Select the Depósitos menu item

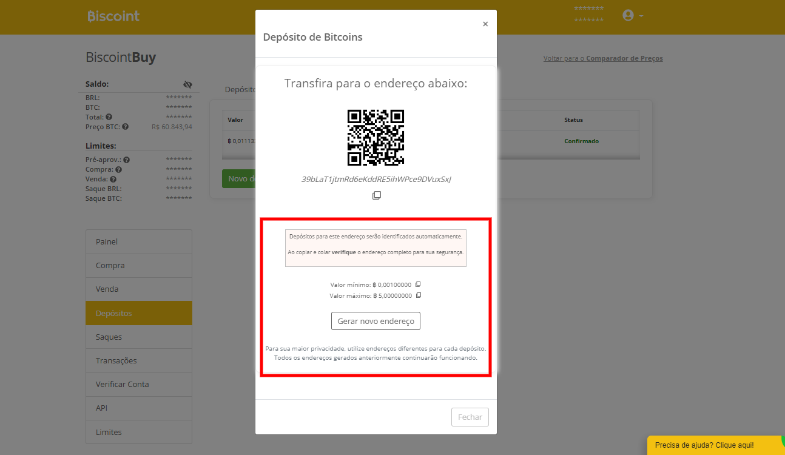pos(139,313)
